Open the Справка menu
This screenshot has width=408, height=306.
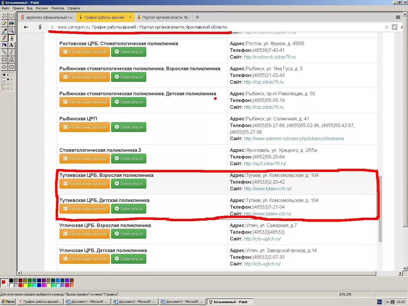[73, 8]
